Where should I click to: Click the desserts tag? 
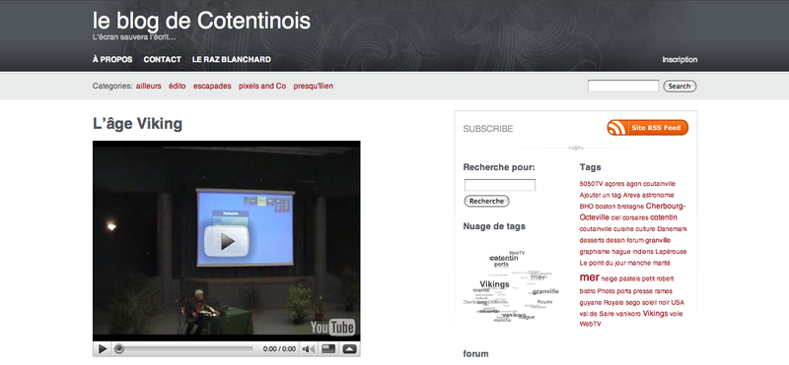592,240
